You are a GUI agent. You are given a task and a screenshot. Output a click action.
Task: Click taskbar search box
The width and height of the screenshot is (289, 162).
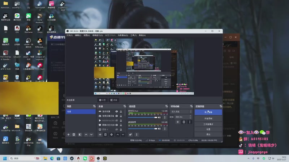point(25,158)
